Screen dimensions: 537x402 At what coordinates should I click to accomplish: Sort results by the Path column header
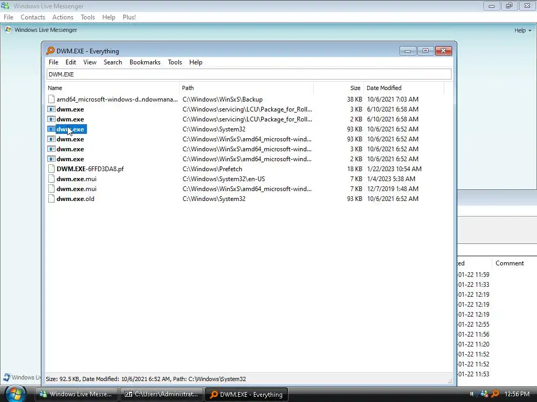point(246,88)
